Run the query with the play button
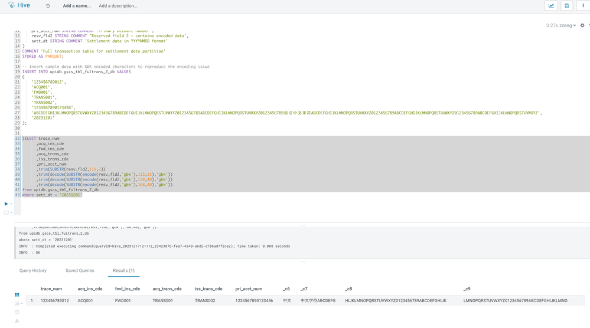 [x=6, y=204]
